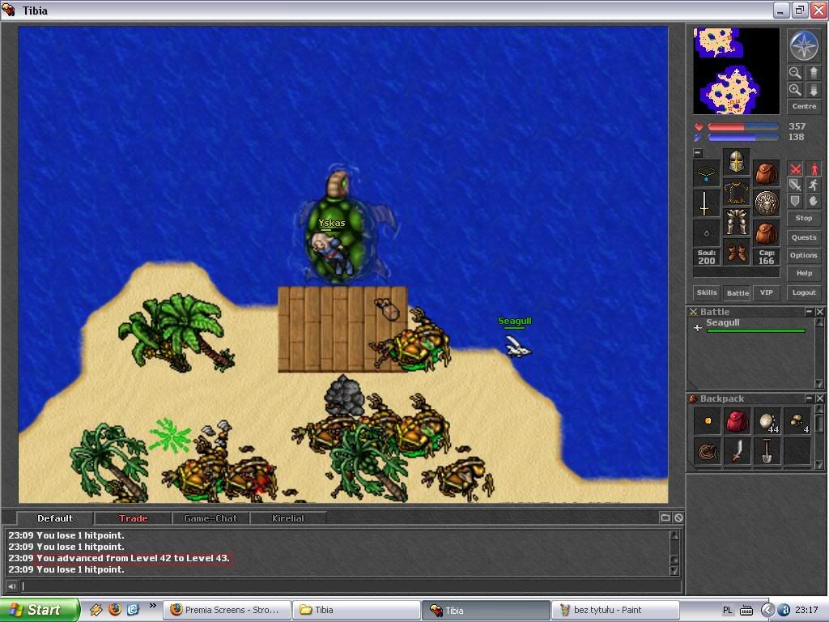The image size is (829, 622).
Task: Click the blue mana bar
Action: coord(743,138)
